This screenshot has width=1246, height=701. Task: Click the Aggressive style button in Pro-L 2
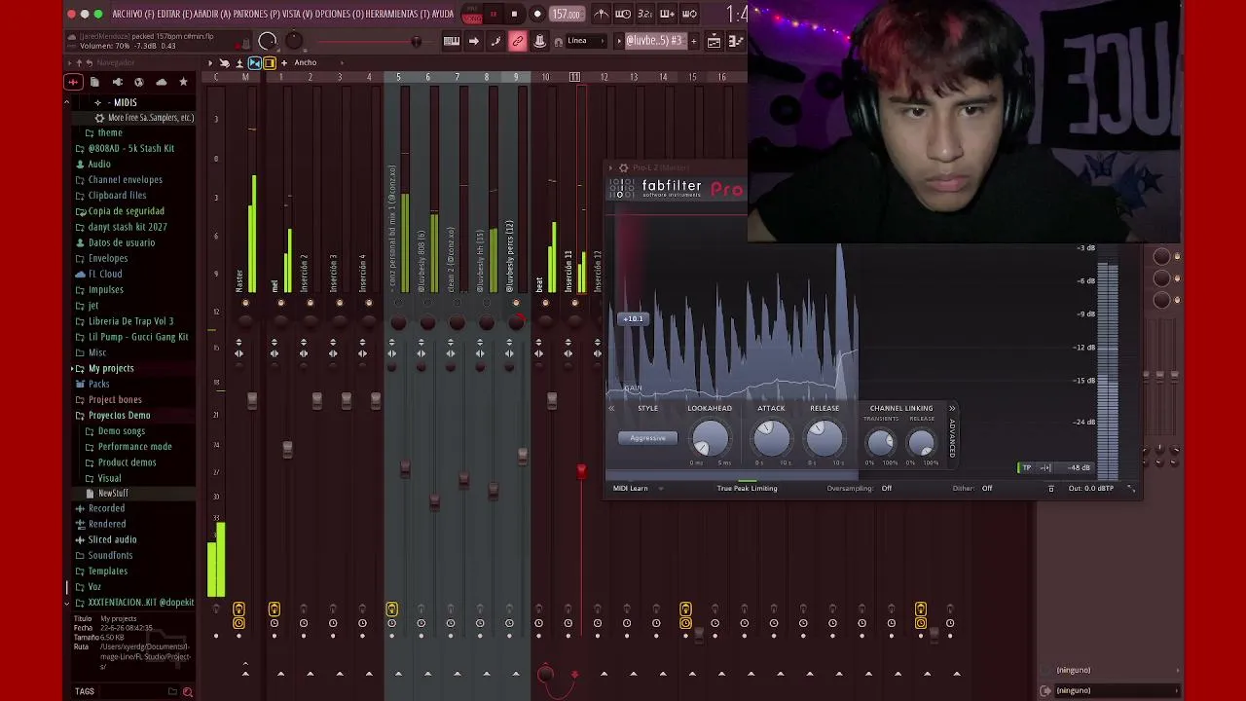click(x=647, y=438)
